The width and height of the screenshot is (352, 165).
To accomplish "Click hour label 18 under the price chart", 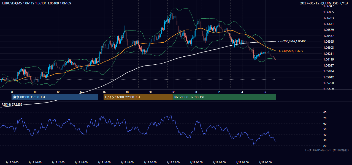I will 127,92.
